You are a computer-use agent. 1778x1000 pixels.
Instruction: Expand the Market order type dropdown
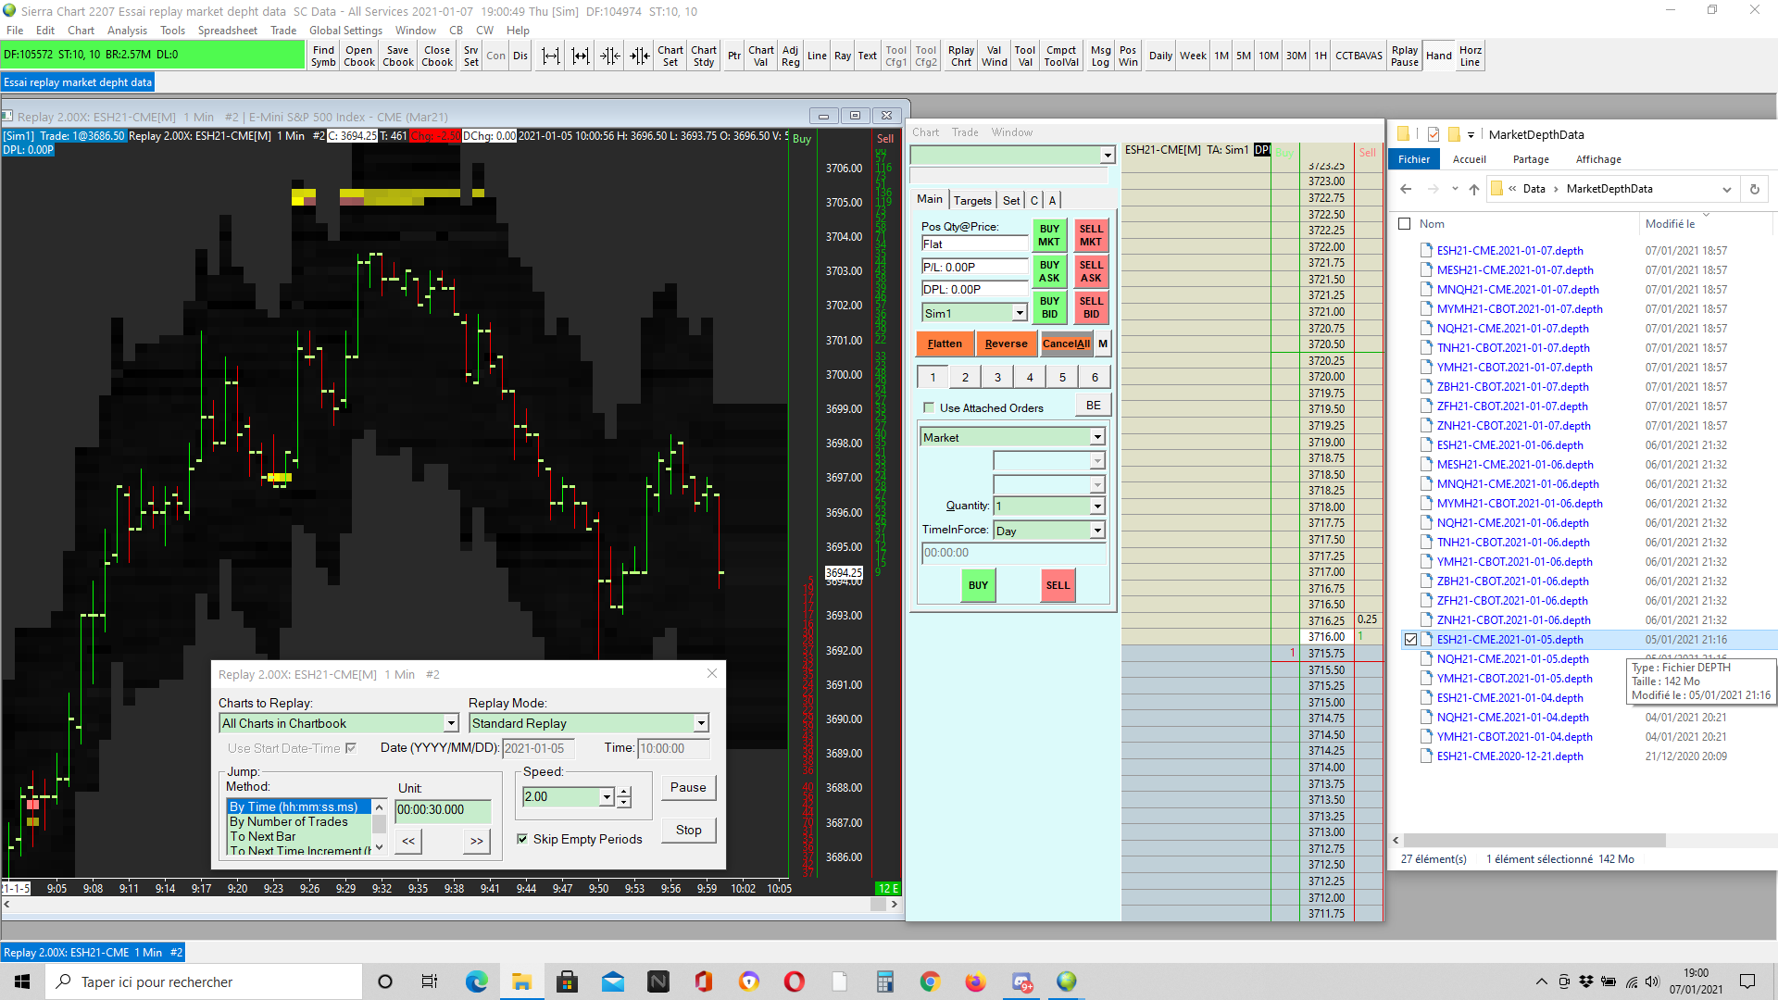pyautogui.click(x=1097, y=437)
